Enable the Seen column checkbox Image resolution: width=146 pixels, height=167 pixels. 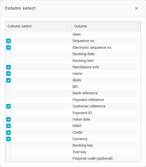(x=8, y=34)
